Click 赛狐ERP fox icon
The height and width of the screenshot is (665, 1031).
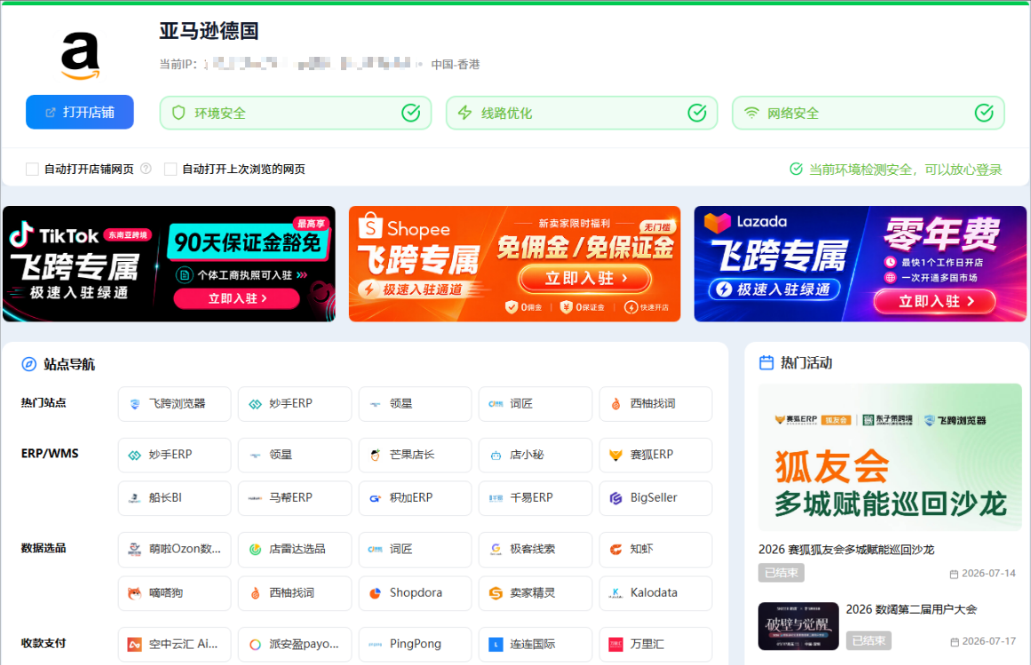click(616, 455)
